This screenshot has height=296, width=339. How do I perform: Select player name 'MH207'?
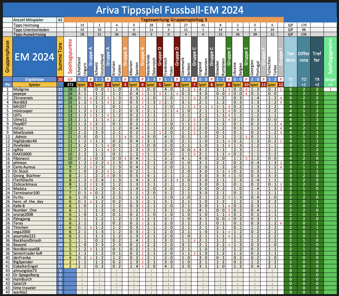click(x=20, y=106)
